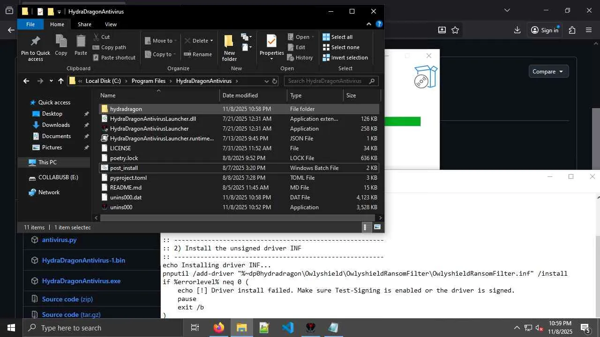
Task: Download the HydraDragonAntivirus.exe asset link
Action: click(x=81, y=281)
